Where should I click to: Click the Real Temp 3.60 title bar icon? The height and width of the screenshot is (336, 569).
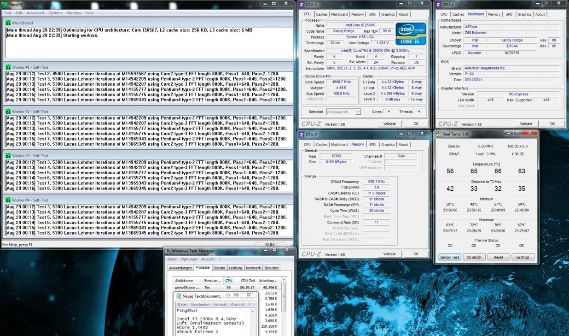439,134
